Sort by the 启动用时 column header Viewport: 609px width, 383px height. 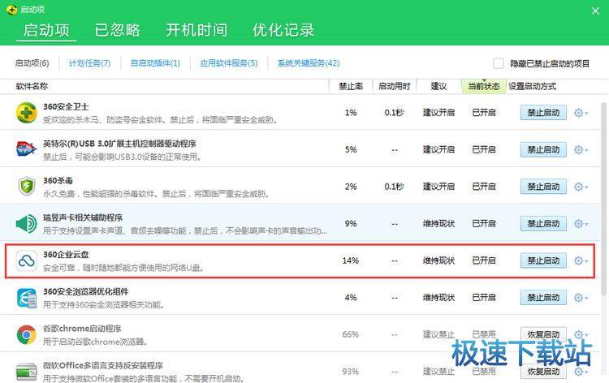(394, 86)
